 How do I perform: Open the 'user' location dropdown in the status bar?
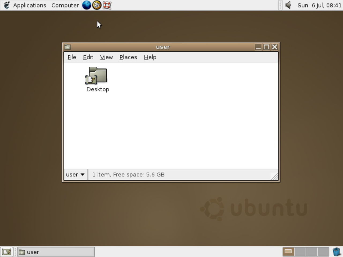(75, 174)
